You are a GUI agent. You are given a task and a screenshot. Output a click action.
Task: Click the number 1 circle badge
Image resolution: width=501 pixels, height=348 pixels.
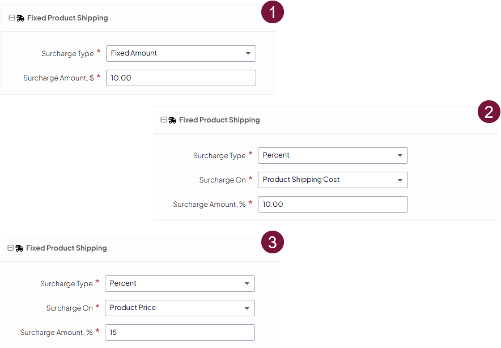[273, 12]
